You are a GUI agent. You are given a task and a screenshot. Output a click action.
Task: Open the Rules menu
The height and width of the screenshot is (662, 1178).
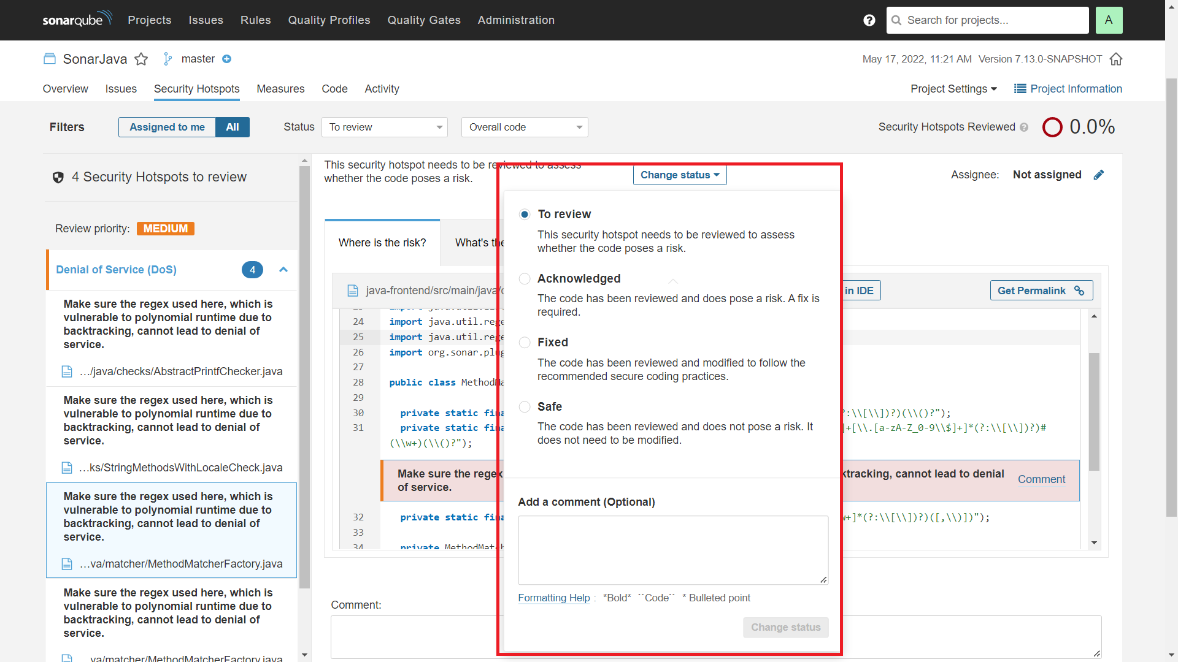256,20
